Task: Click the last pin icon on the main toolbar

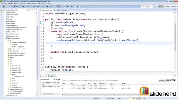Action: point(83,7)
